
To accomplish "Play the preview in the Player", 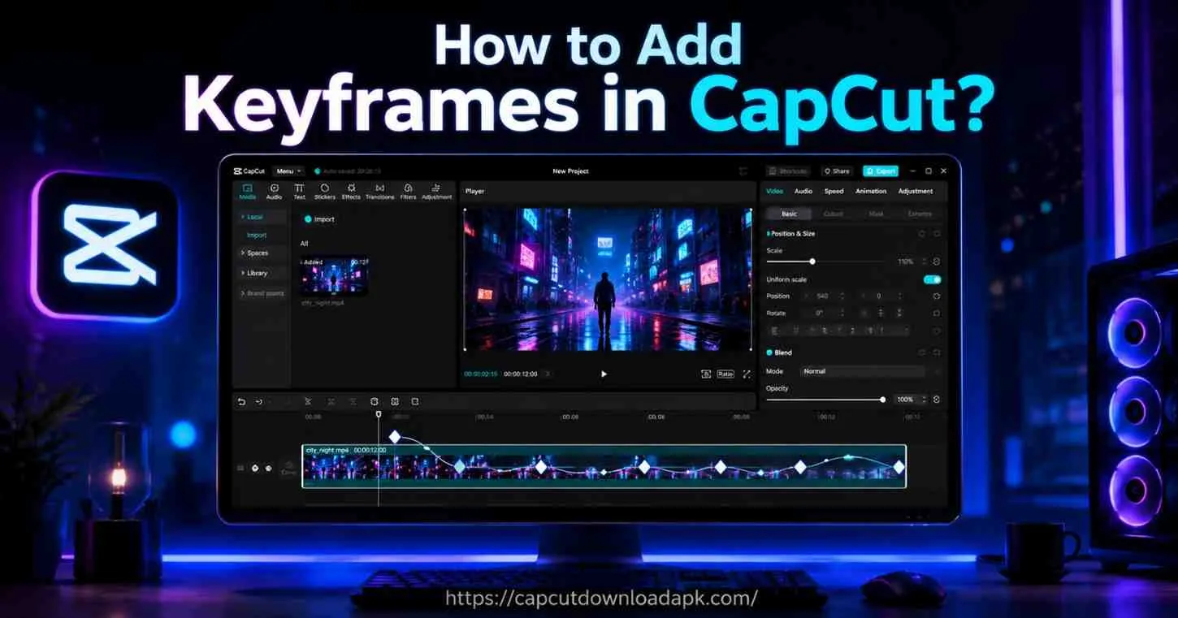I will click(604, 374).
